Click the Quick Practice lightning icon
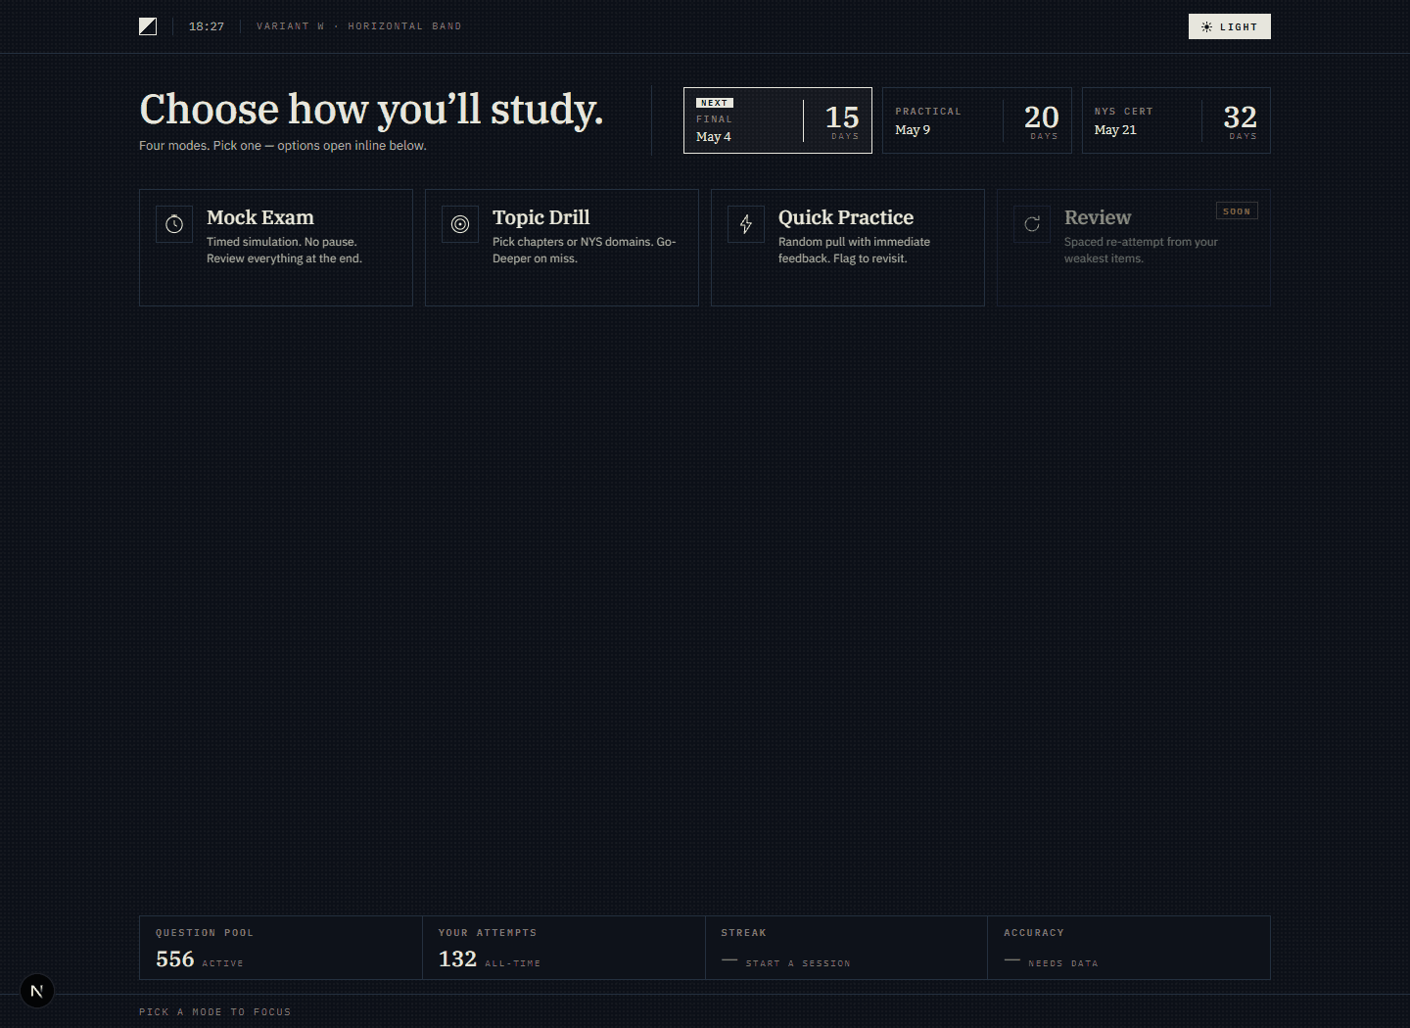Viewport: 1410px width, 1028px height. coord(746,224)
